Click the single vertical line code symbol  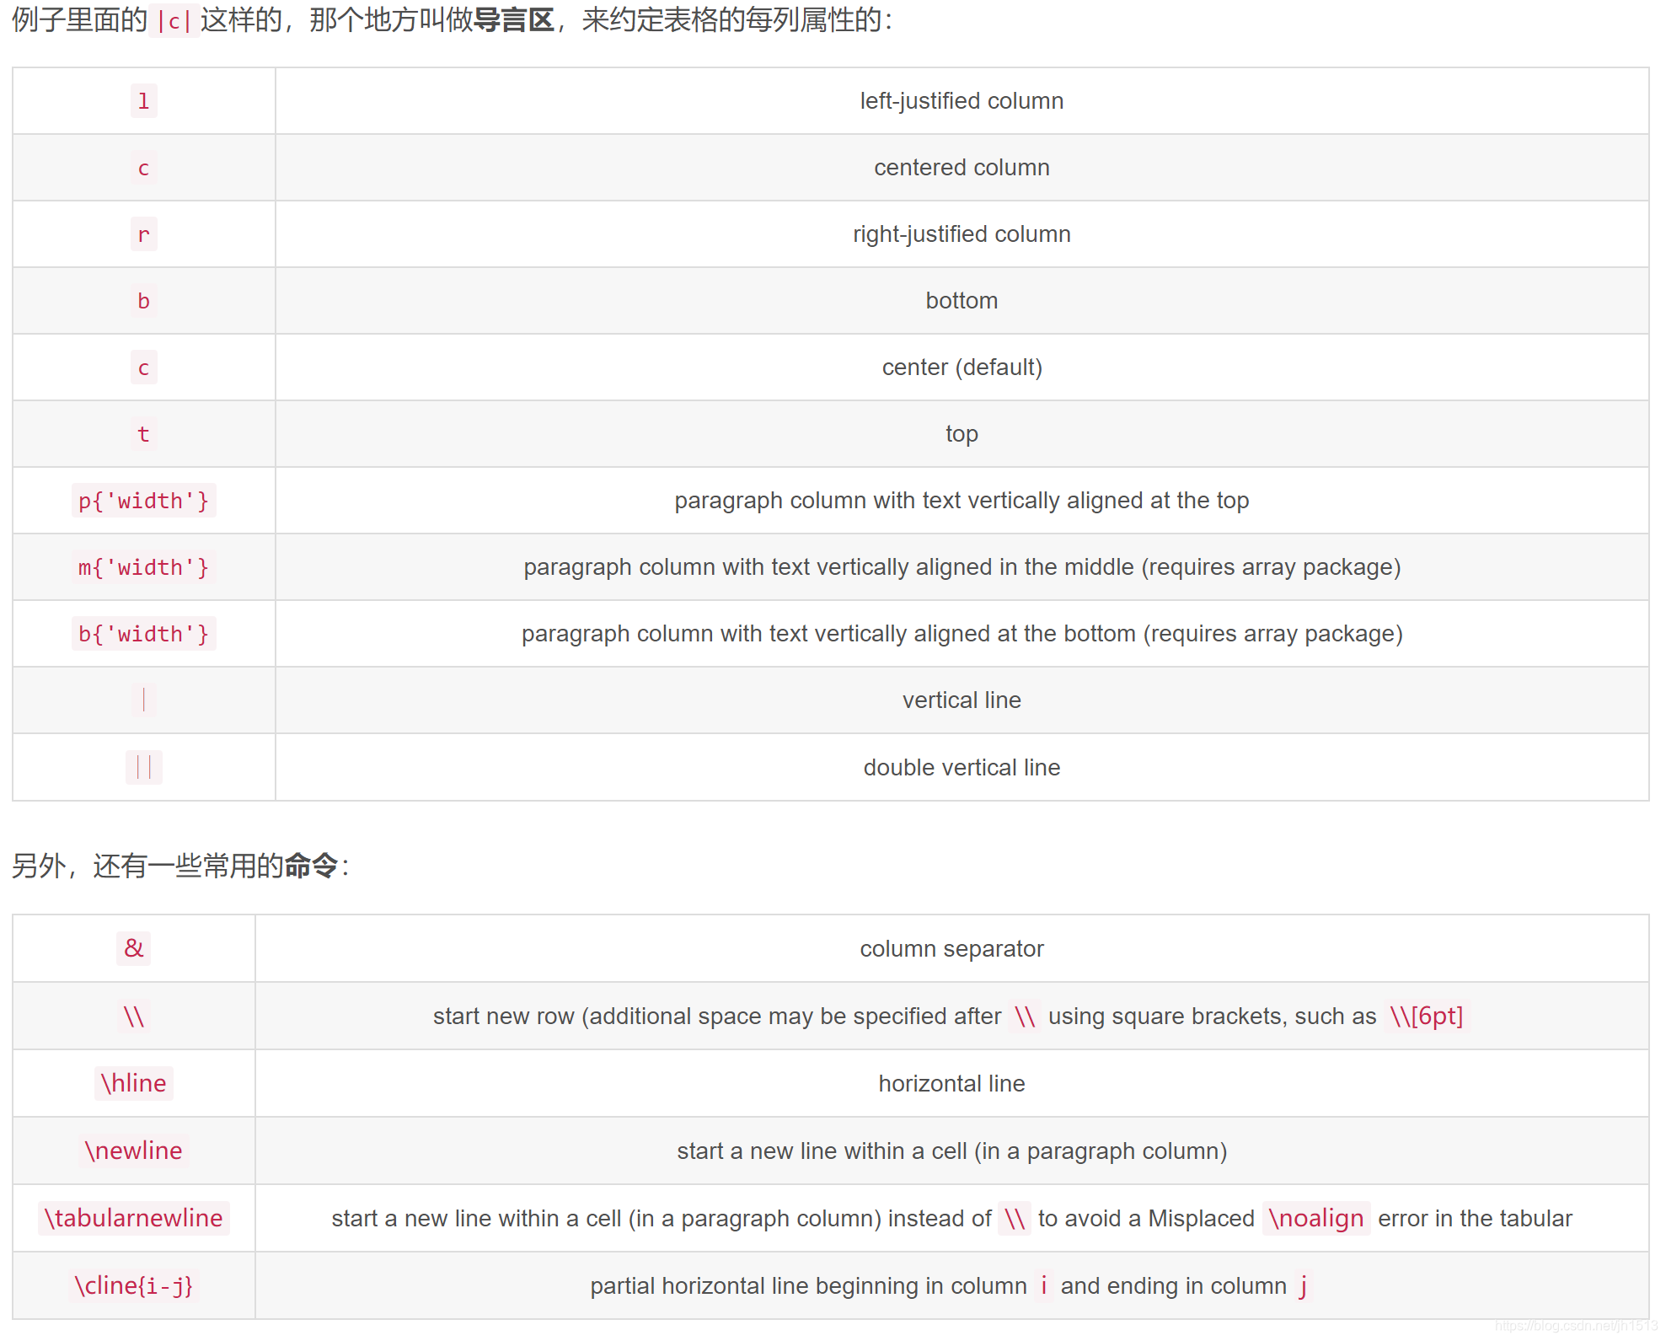pos(143,700)
